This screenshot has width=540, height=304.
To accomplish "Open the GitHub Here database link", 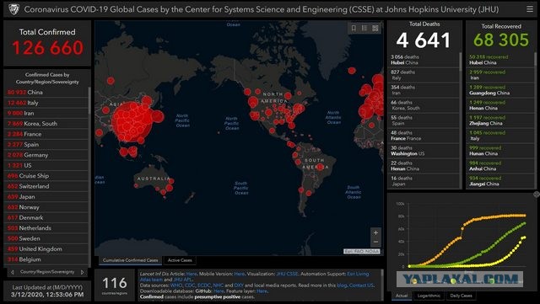I will 219,291.
